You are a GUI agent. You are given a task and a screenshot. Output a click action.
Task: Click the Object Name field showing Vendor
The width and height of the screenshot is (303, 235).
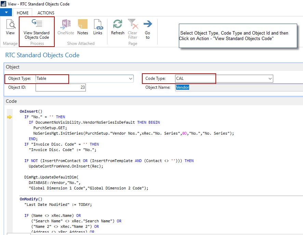[239, 87]
